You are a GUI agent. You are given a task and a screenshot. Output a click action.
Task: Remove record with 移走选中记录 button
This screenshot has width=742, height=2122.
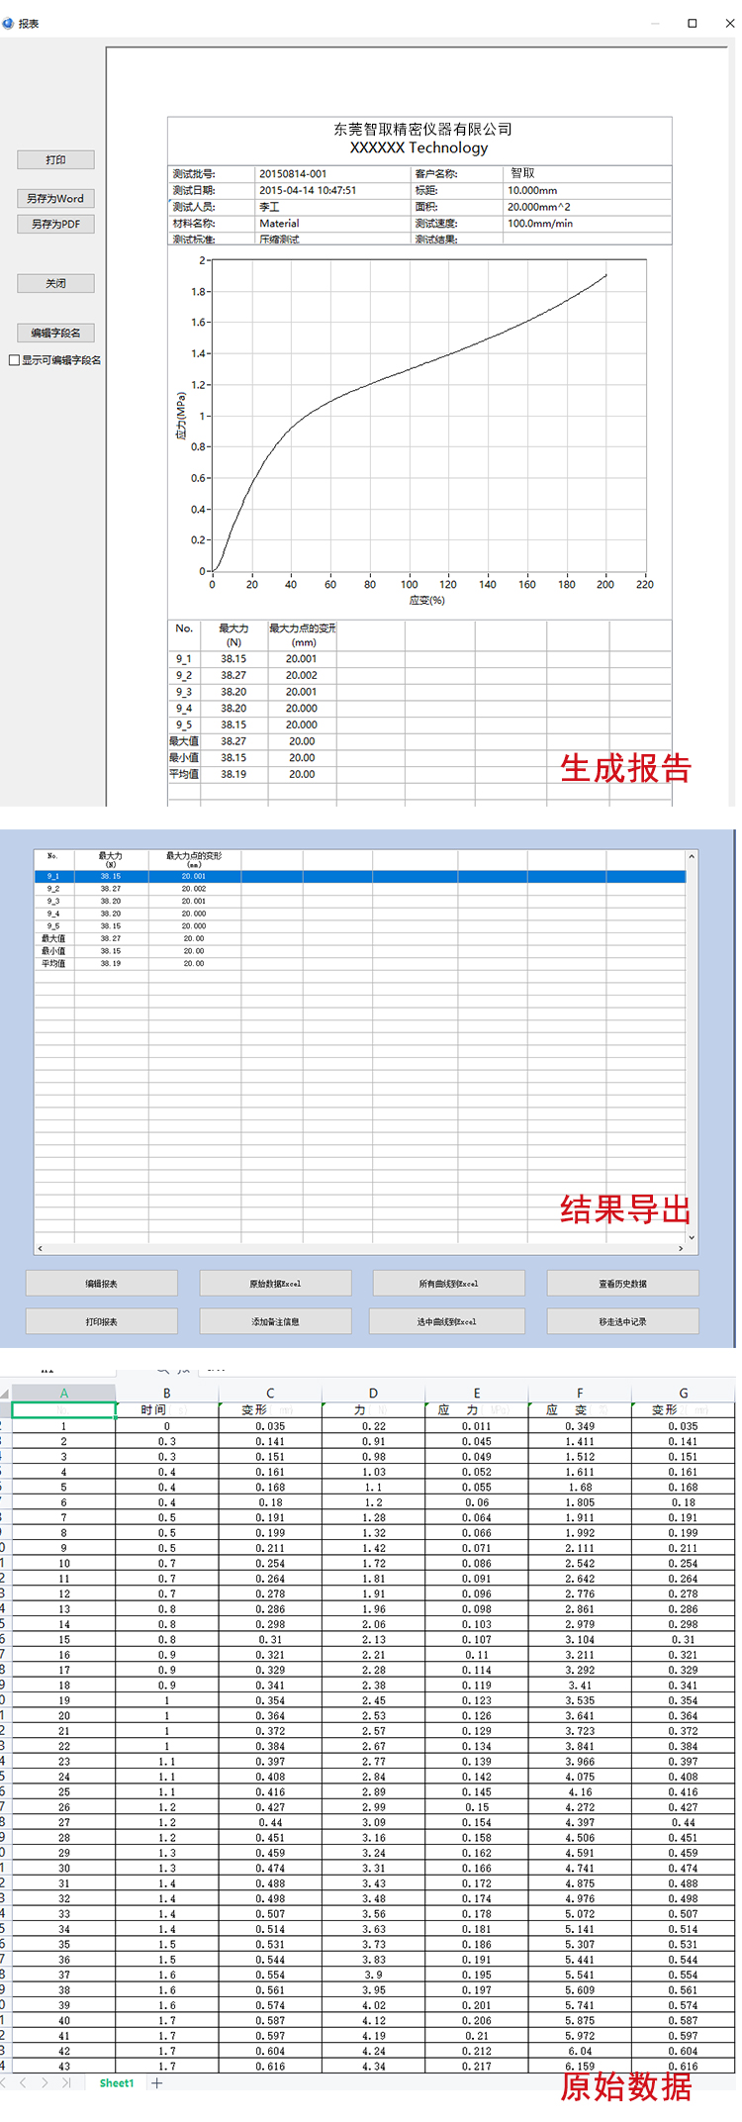(622, 1321)
